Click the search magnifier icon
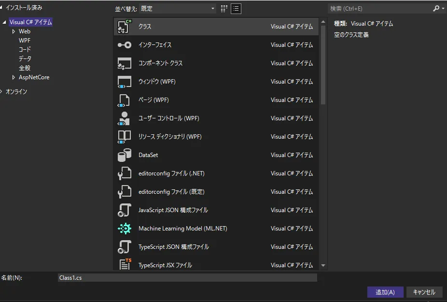The width and height of the screenshot is (447, 302). coord(436,9)
